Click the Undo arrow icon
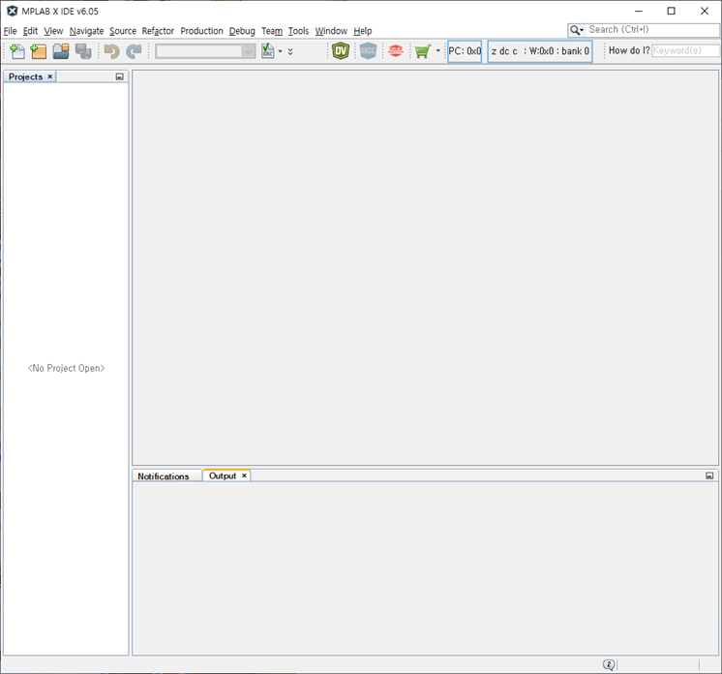722x674 pixels. coord(112,51)
